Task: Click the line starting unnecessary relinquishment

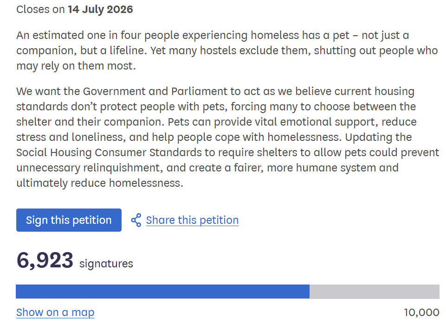Action: (207, 168)
